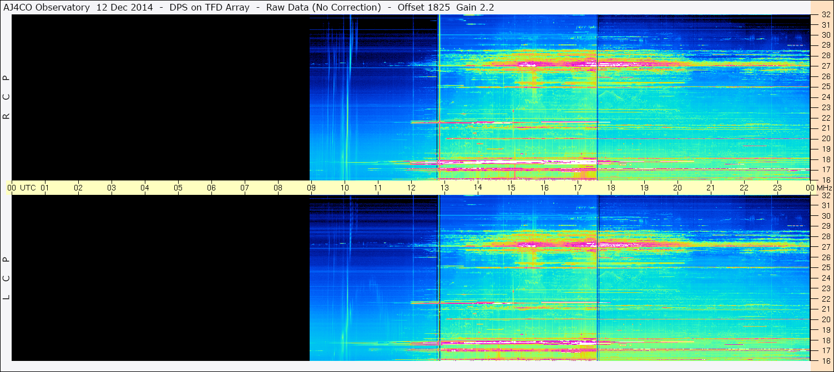Select the 23 hour mark on the time axis

pos(777,188)
